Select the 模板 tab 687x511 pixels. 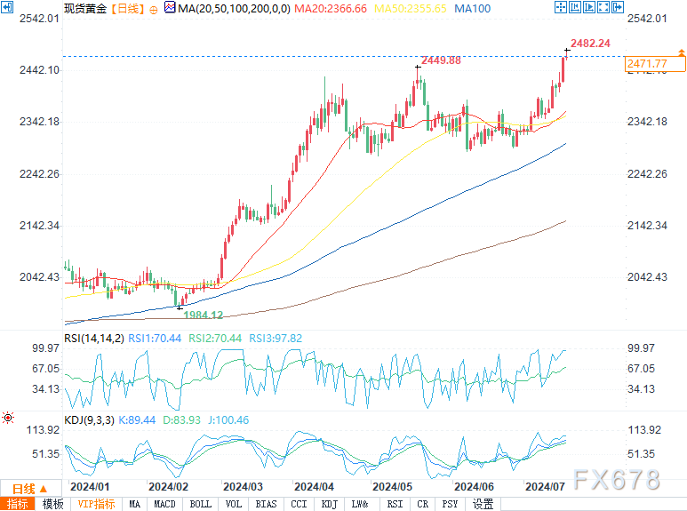click(53, 504)
